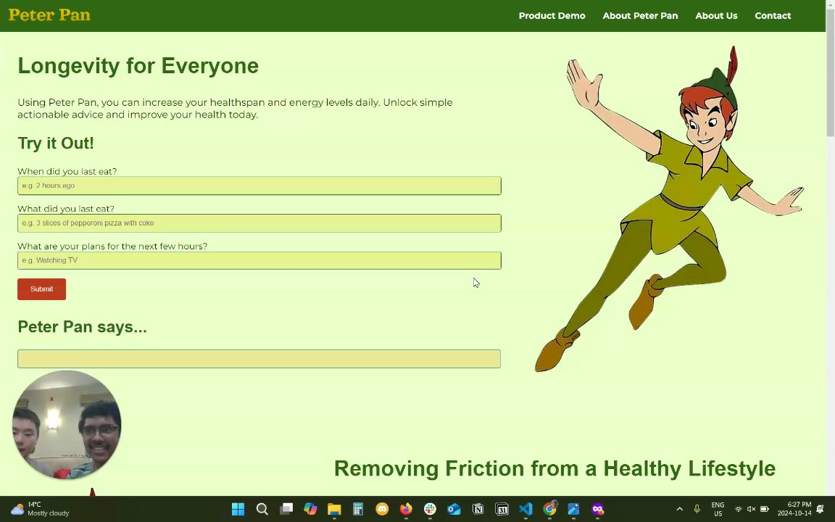Click the battery tray icon
The height and width of the screenshot is (522, 835).
coord(764,509)
